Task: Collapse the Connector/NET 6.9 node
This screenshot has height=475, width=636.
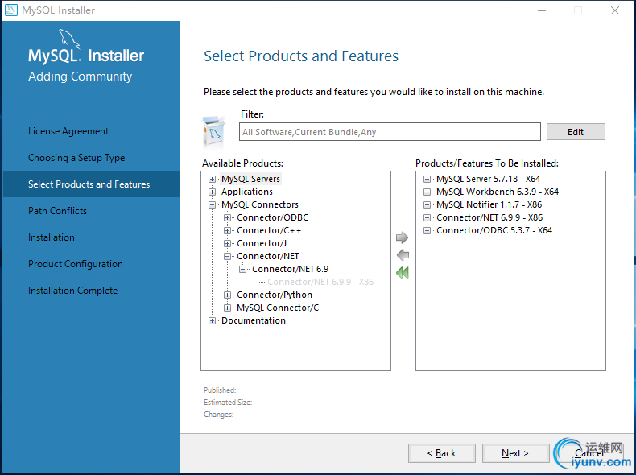Action: [x=242, y=269]
